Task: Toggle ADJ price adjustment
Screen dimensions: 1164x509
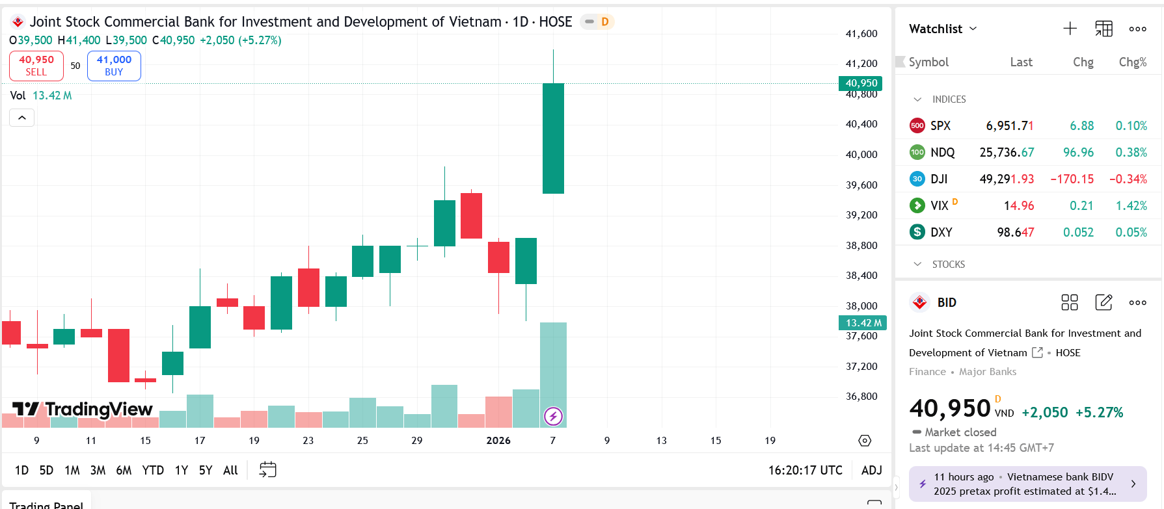Action: click(x=871, y=470)
